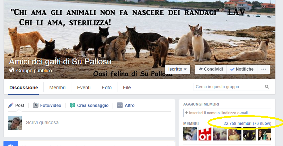Focus the Cerca in questo gruppo field
283x146 pixels.
(228, 87)
